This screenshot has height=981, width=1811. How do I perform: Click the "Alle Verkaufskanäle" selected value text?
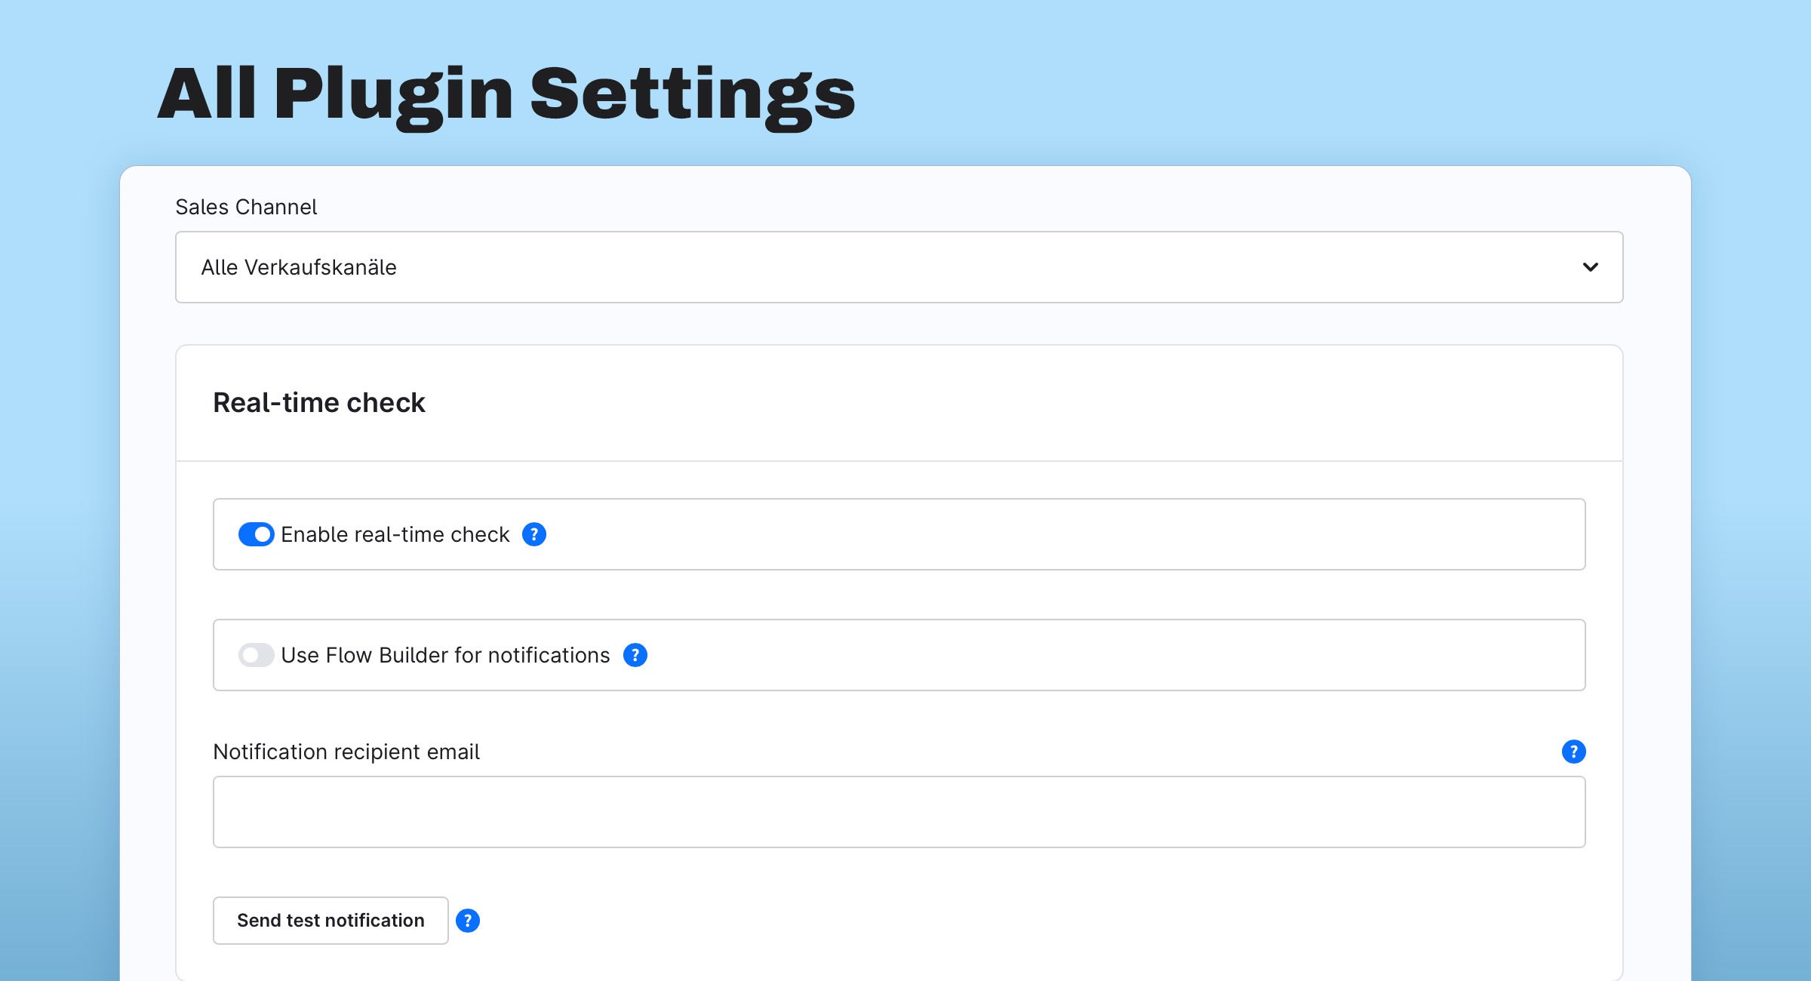click(x=299, y=267)
